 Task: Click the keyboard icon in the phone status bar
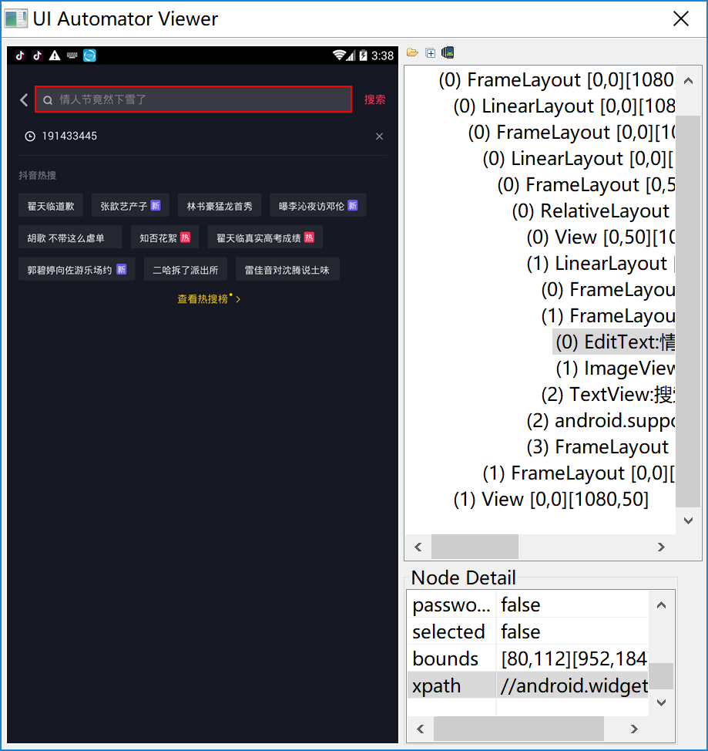pos(72,56)
